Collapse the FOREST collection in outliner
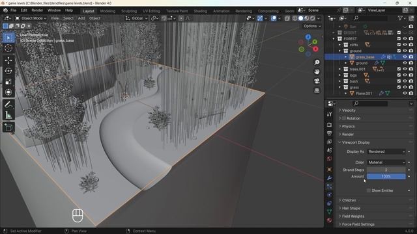 point(334,39)
